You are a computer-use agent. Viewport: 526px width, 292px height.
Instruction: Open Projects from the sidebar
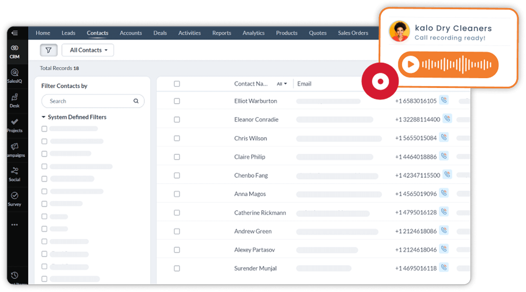(x=15, y=125)
